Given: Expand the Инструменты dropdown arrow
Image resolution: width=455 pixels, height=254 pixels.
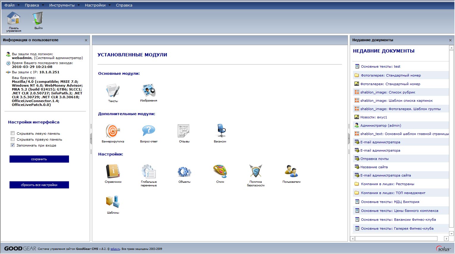Looking at the screenshot, I should [79, 5].
